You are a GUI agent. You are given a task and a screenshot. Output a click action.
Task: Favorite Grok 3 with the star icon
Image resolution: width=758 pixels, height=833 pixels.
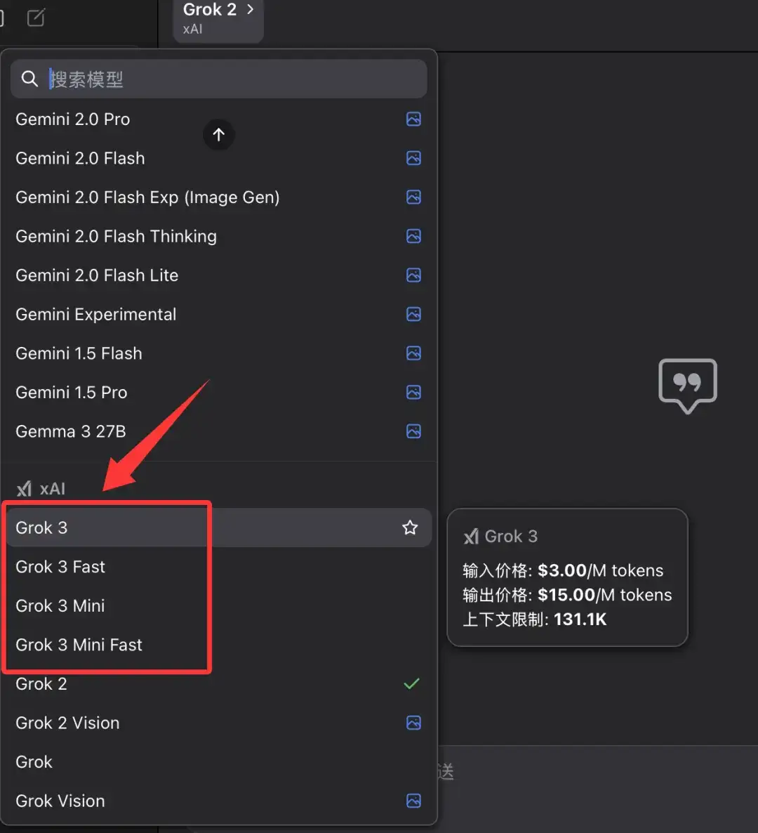tap(410, 527)
